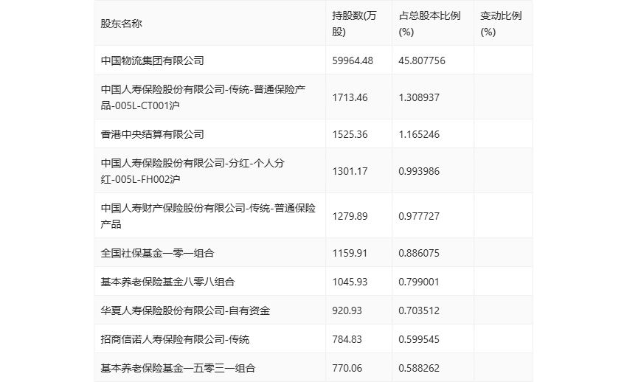
Task: Select 中国人寿保险股份有限公司-分红-个人分红-005L-FH002沪 name
Action: (193, 171)
